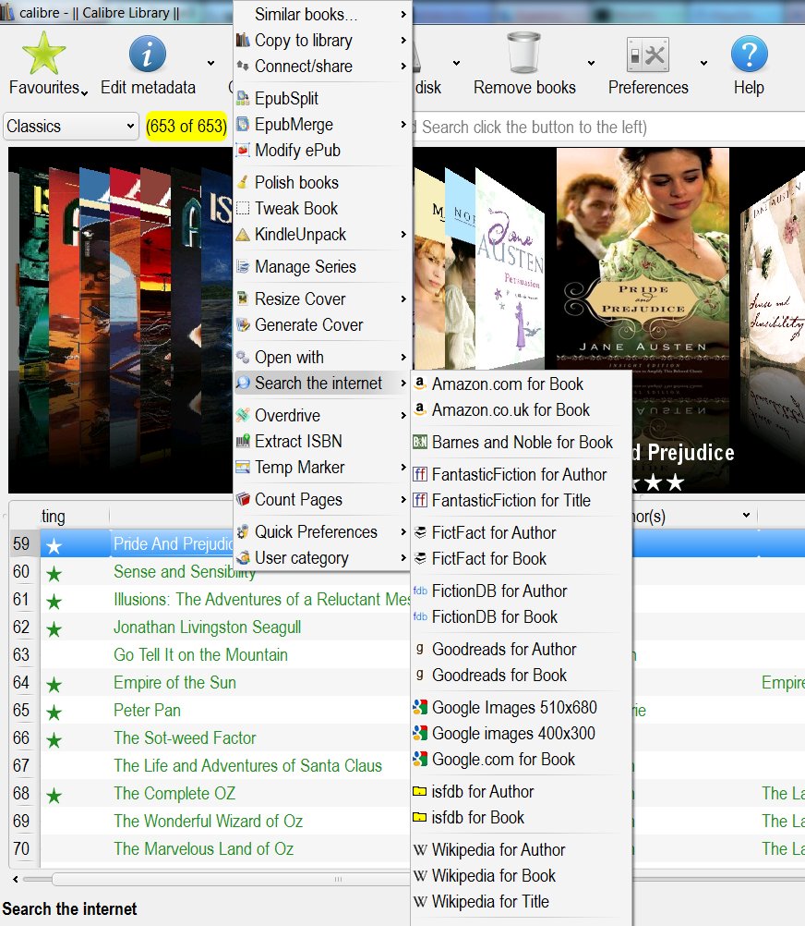Click the Search the internet menu entry
Screen dimensions: 805x926
click(x=322, y=384)
